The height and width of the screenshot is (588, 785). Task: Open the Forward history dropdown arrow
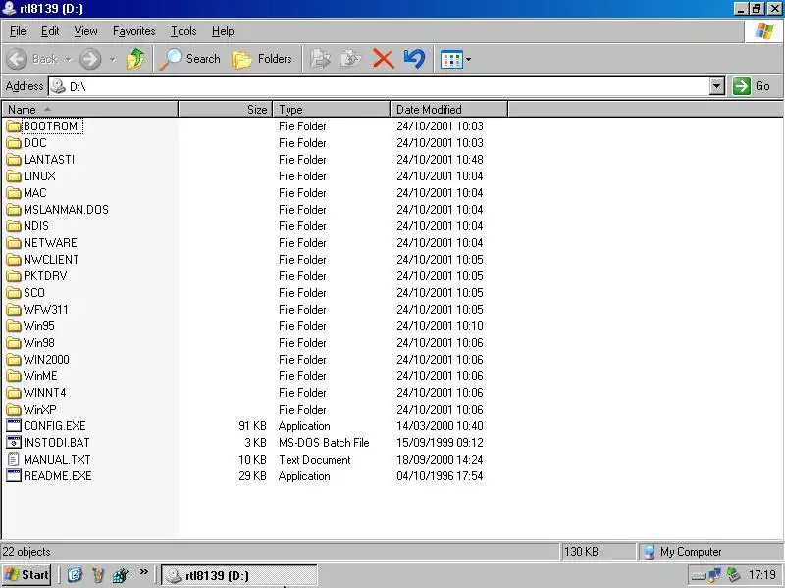tap(113, 59)
